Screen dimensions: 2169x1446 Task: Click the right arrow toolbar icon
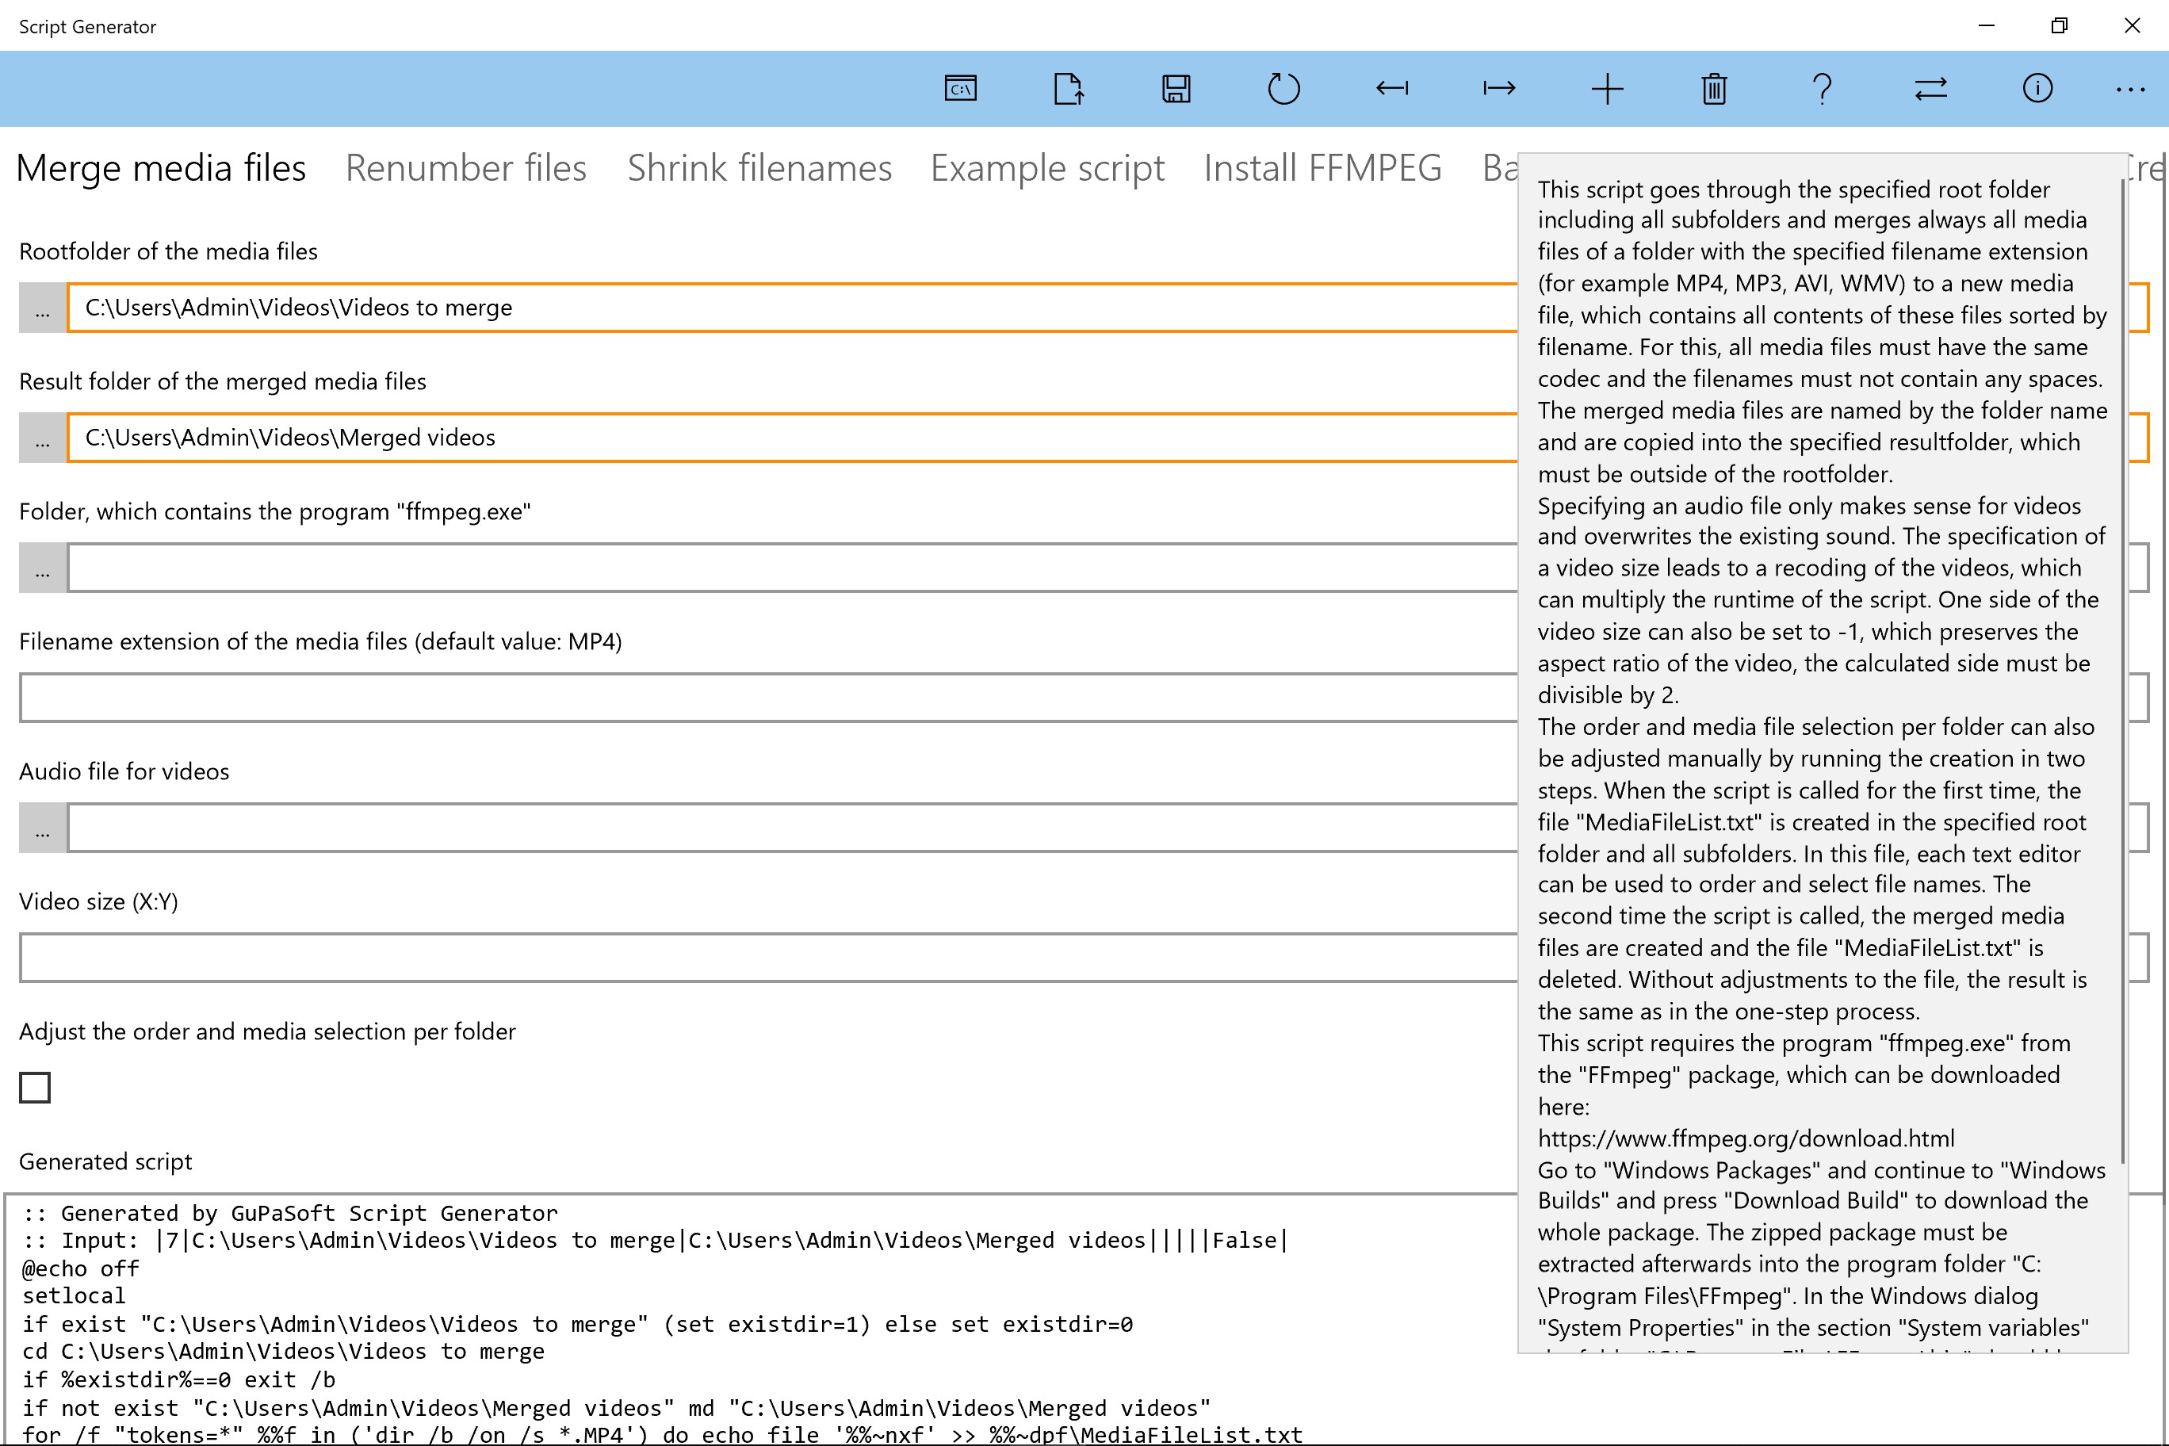tap(1499, 89)
